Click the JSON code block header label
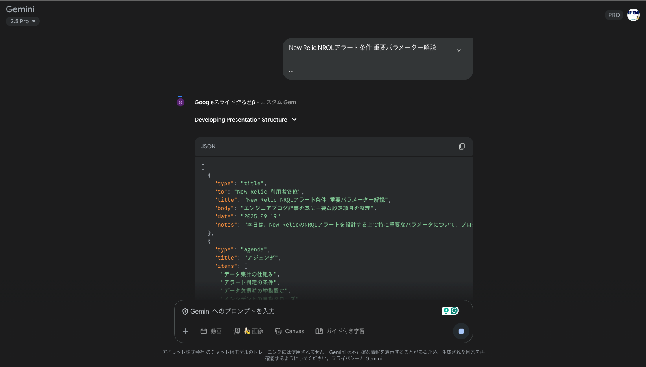Screen dimensions: 646x367 pos(208,146)
